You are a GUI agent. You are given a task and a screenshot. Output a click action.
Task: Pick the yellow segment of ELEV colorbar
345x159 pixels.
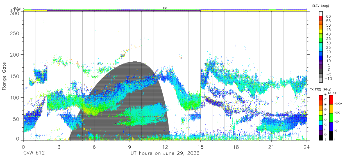point(321,31)
